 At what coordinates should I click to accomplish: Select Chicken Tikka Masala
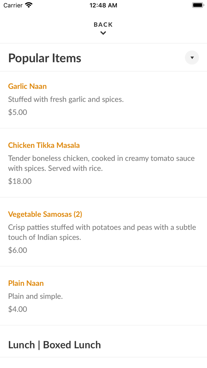(x=44, y=145)
